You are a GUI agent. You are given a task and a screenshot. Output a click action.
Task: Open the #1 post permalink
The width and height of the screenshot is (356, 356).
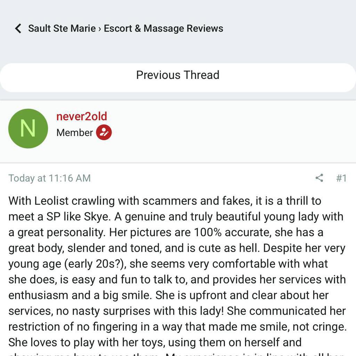pos(341,178)
